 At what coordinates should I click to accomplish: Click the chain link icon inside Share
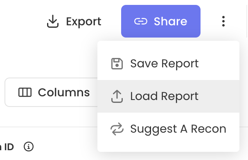(x=141, y=21)
